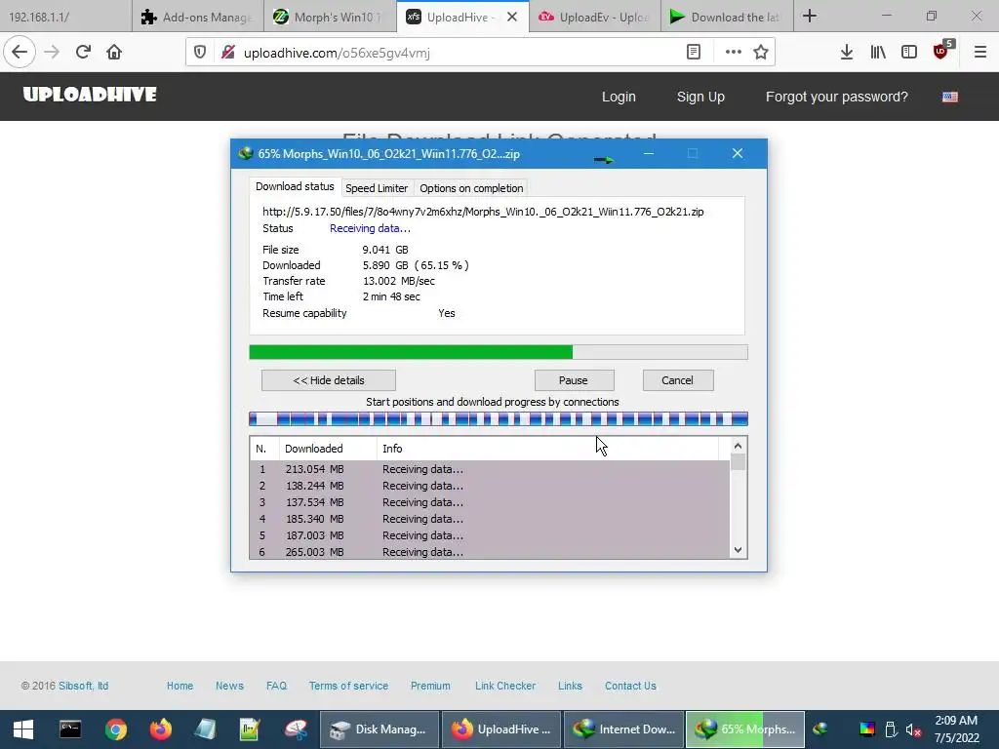The height and width of the screenshot is (749, 999).
Task: Select the Download status tab
Action: pyautogui.click(x=295, y=186)
